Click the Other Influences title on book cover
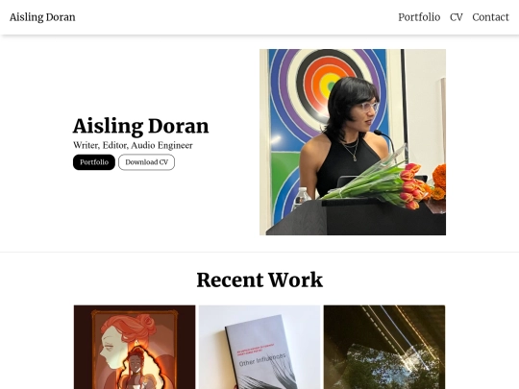 (262, 360)
